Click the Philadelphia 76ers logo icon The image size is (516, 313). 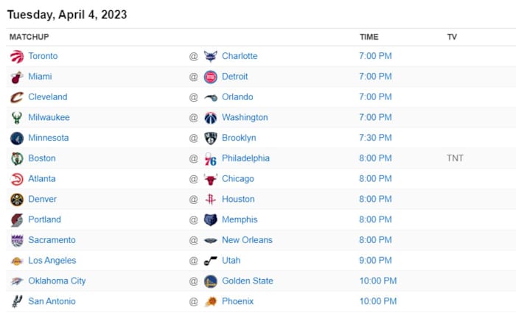[x=211, y=158]
